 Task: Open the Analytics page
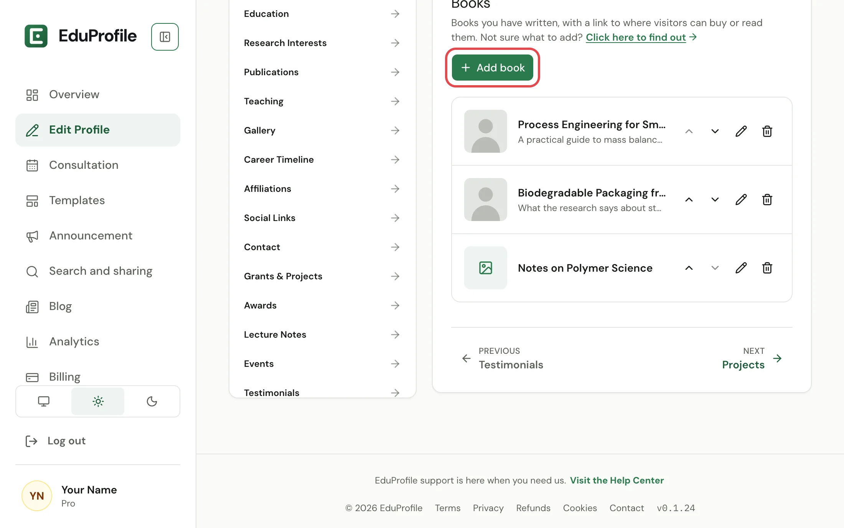coord(98,342)
